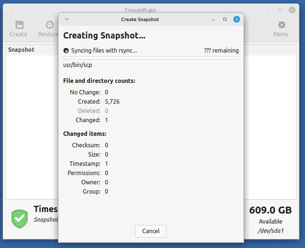Click the green shield status icon
The width and height of the screenshot is (305, 248).
coord(20,219)
